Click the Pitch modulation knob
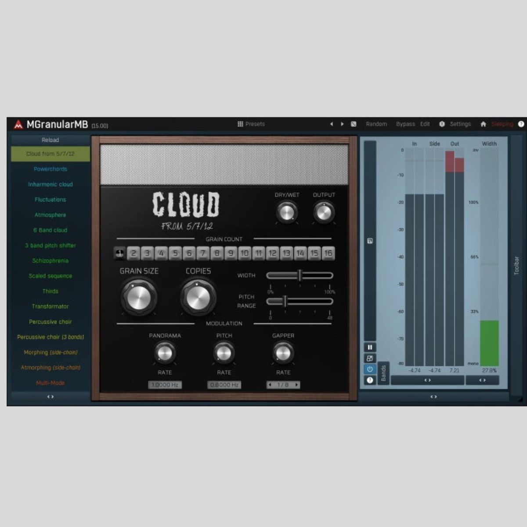This screenshot has width=527, height=527. point(224,353)
